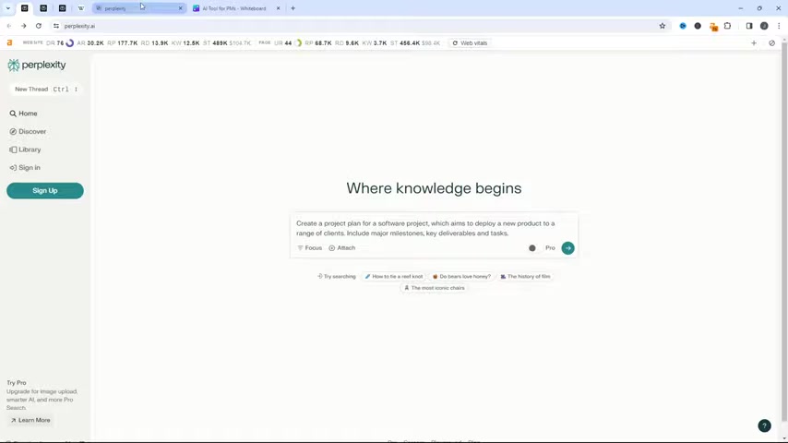Open the W pinned tab
788x443 pixels.
tap(81, 8)
